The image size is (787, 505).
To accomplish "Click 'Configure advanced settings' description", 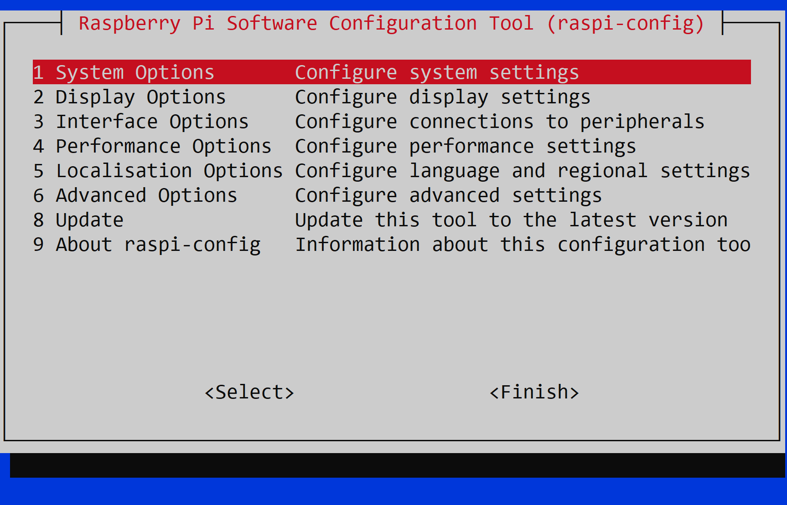I will [x=449, y=196].
